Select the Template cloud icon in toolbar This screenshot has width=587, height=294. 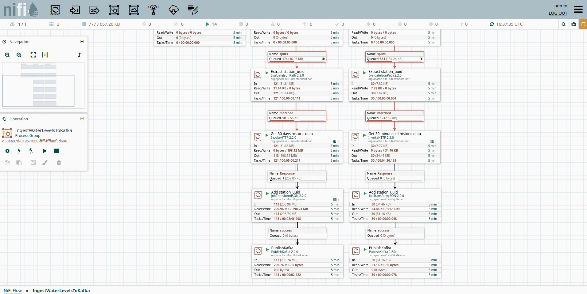[173, 10]
